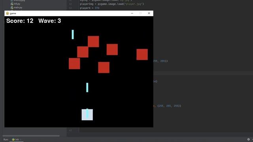The image size is (253, 142).
Task: Click the 'Wave: 3' text in game
Action: (x=50, y=21)
